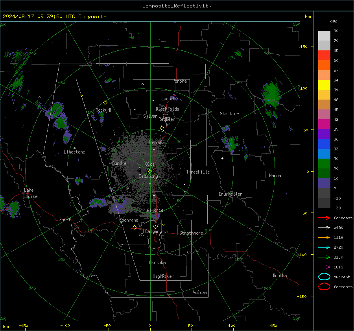The width and height of the screenshot is (354, 331).
Task: Click the red forecast arrow in legend
Action: [x=324, y=218]
